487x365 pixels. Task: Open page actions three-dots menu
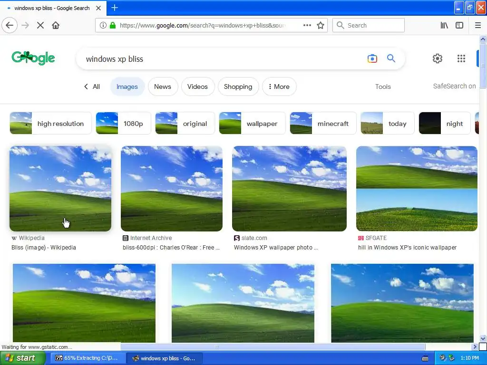(x=307, y=25)
